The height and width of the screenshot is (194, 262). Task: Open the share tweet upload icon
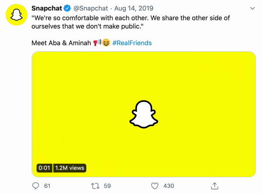[x=214, y=186]
